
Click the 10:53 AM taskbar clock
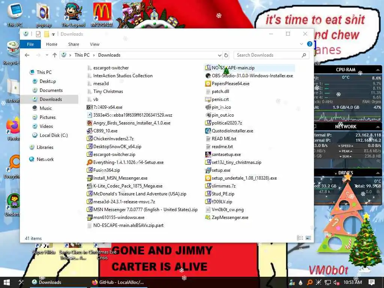[352, 282]
